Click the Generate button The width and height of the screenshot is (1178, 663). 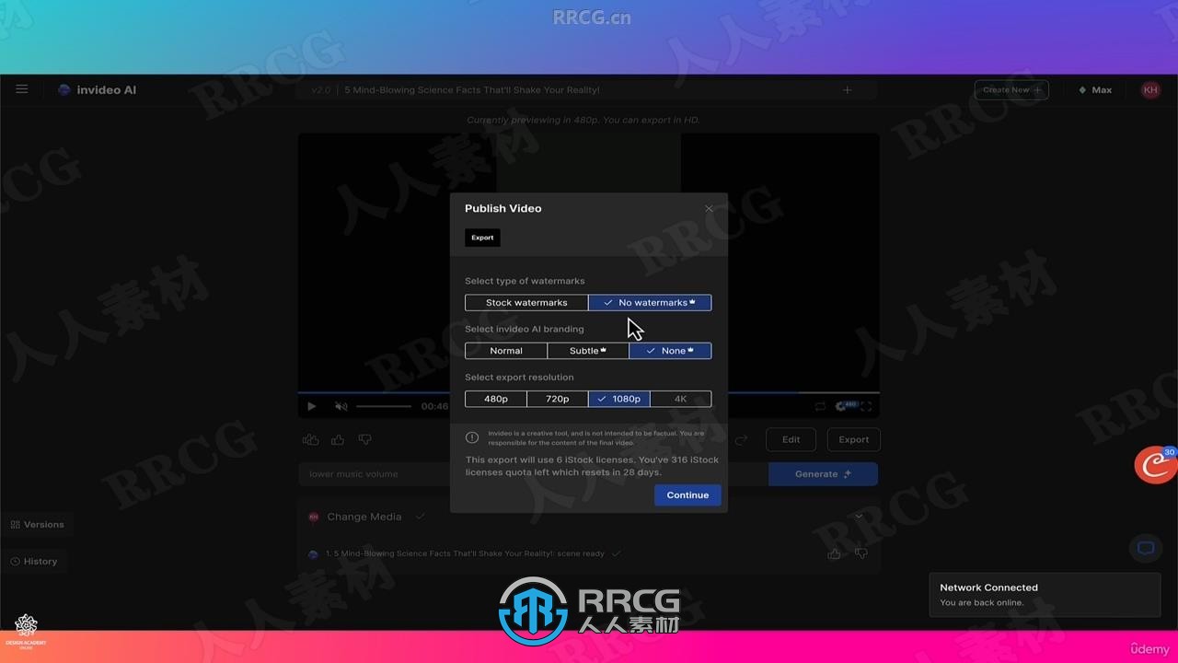point(823,474)
